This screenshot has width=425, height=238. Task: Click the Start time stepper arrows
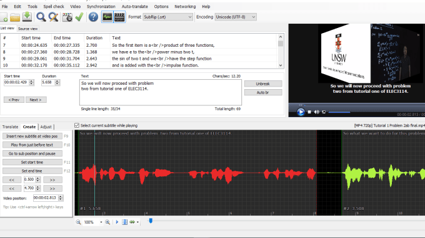(x=31, y=82)
